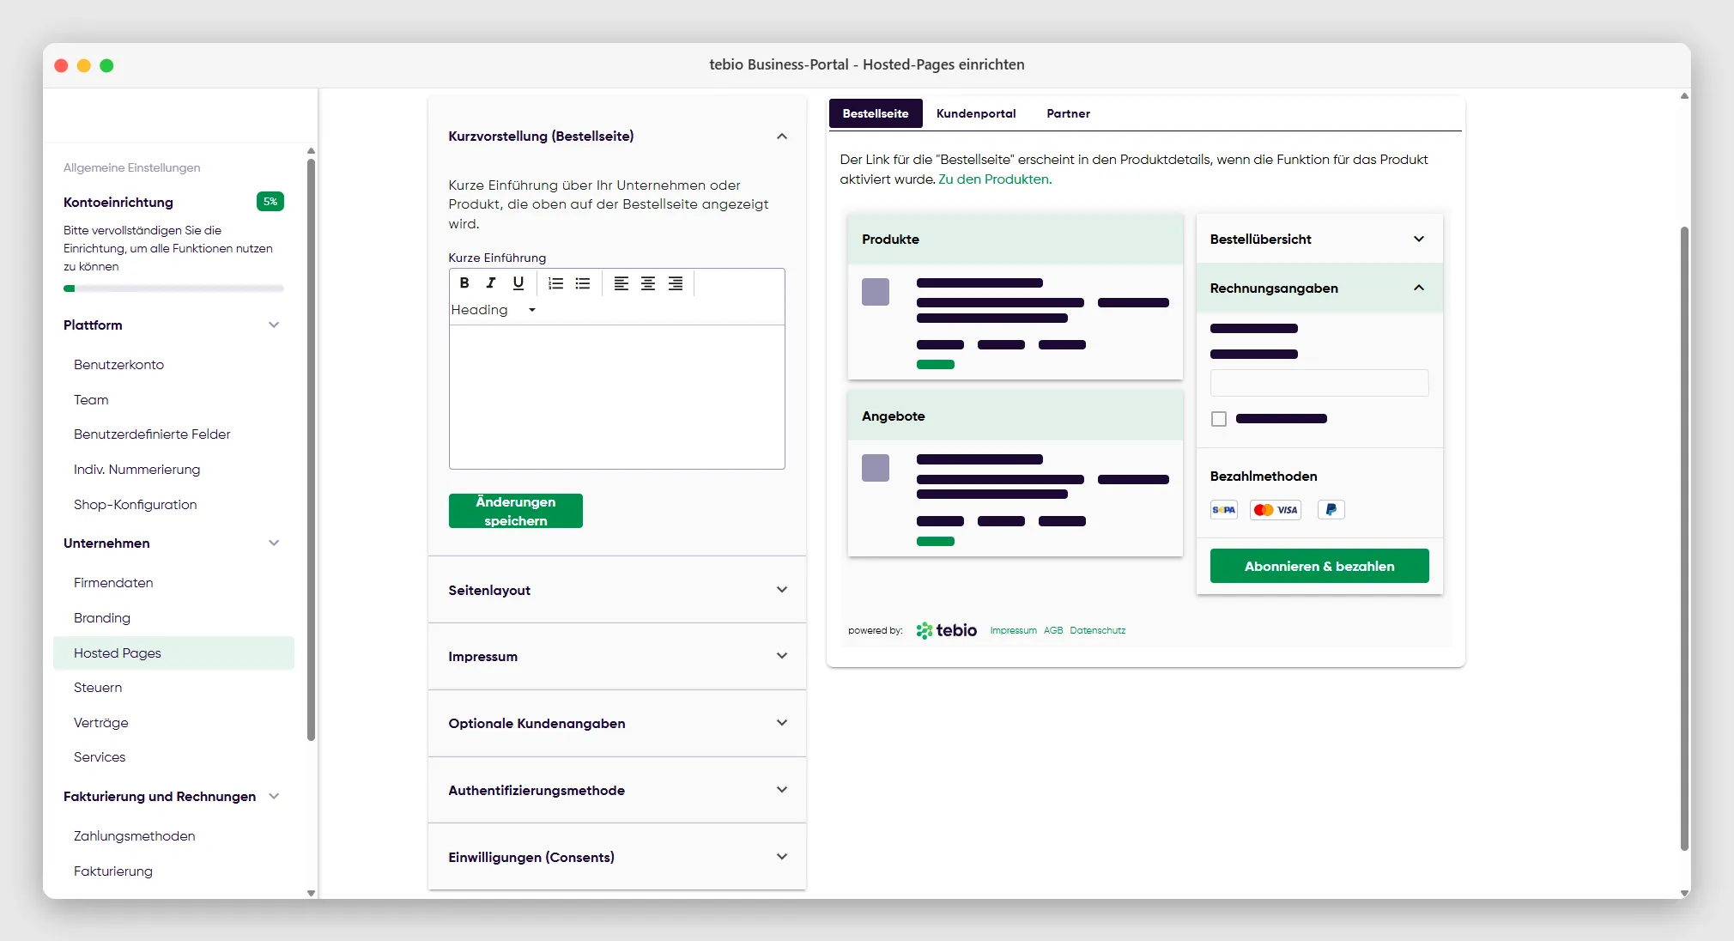Toggle underline formatting in editor

518,283
